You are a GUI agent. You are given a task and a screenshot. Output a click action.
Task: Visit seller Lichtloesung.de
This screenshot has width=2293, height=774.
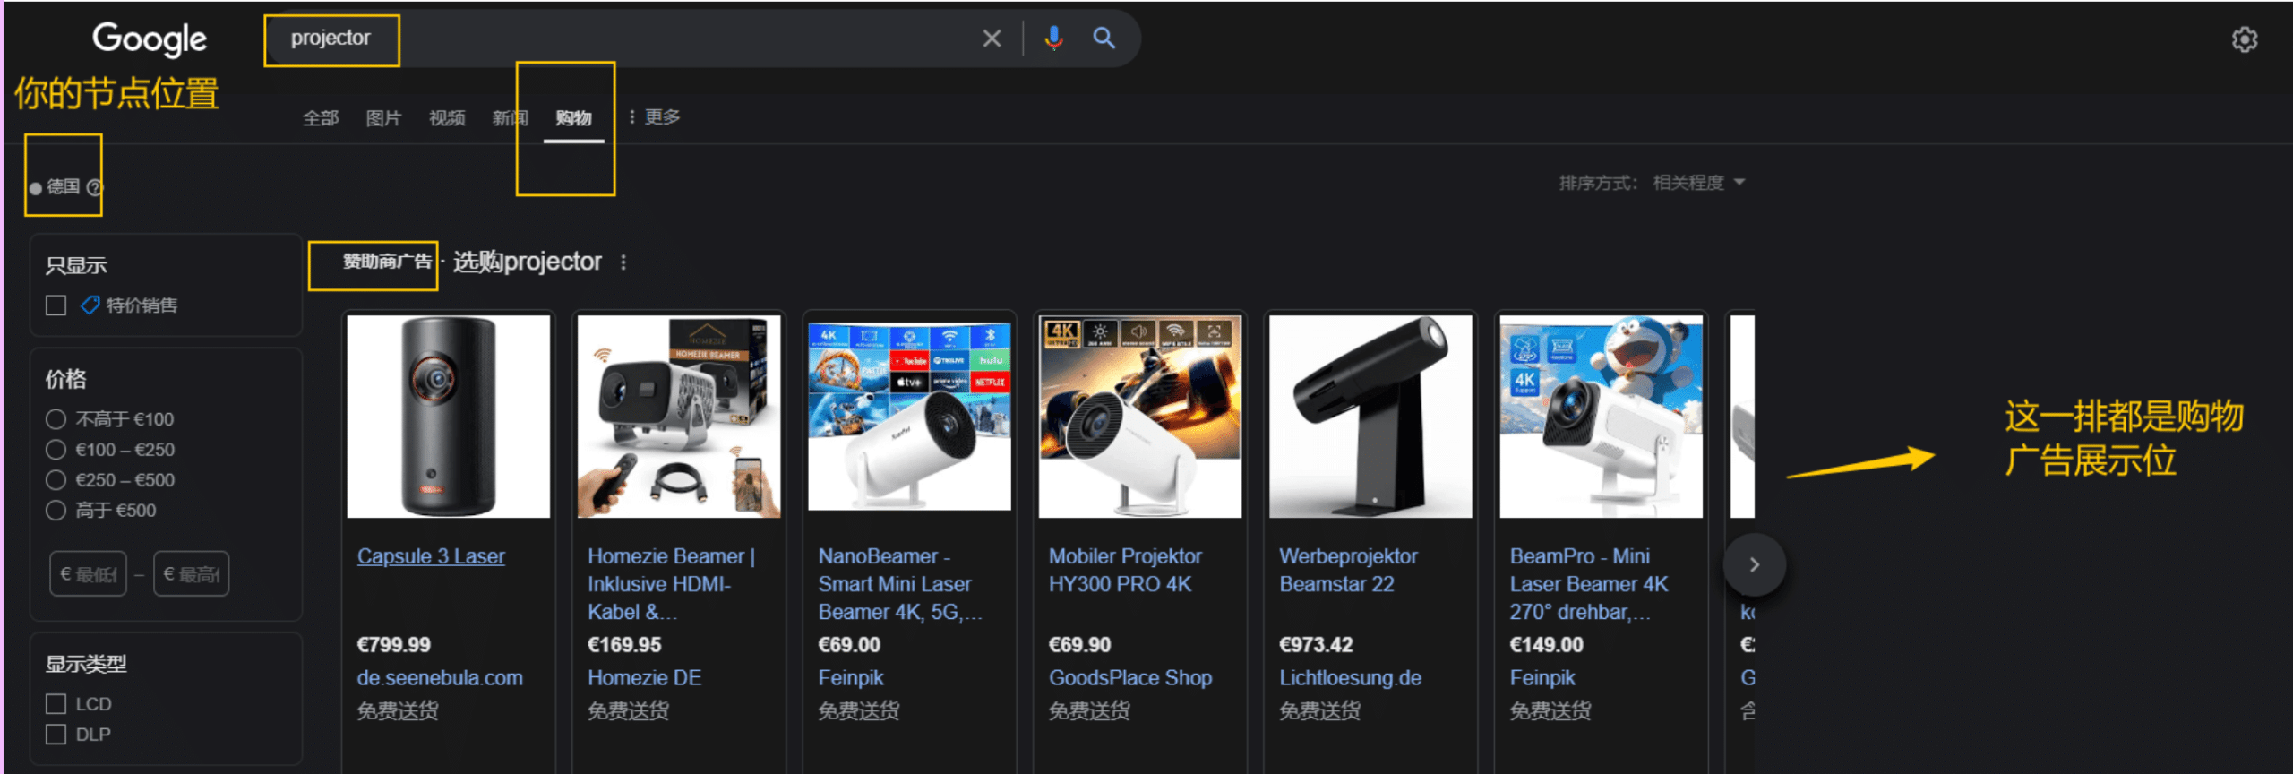coord(1350,678)
